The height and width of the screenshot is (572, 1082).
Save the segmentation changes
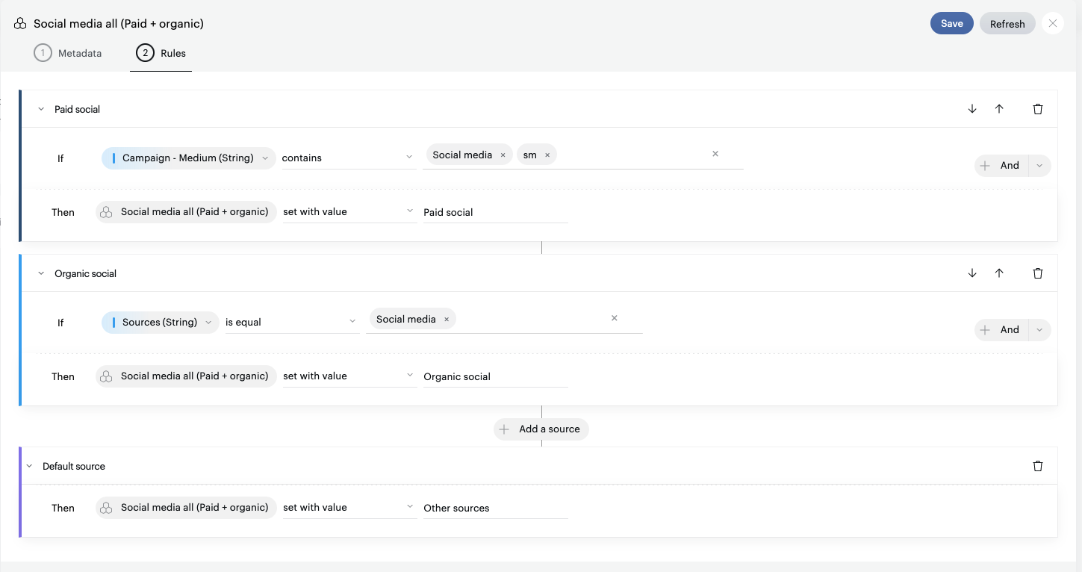click(x=951, y=23)
